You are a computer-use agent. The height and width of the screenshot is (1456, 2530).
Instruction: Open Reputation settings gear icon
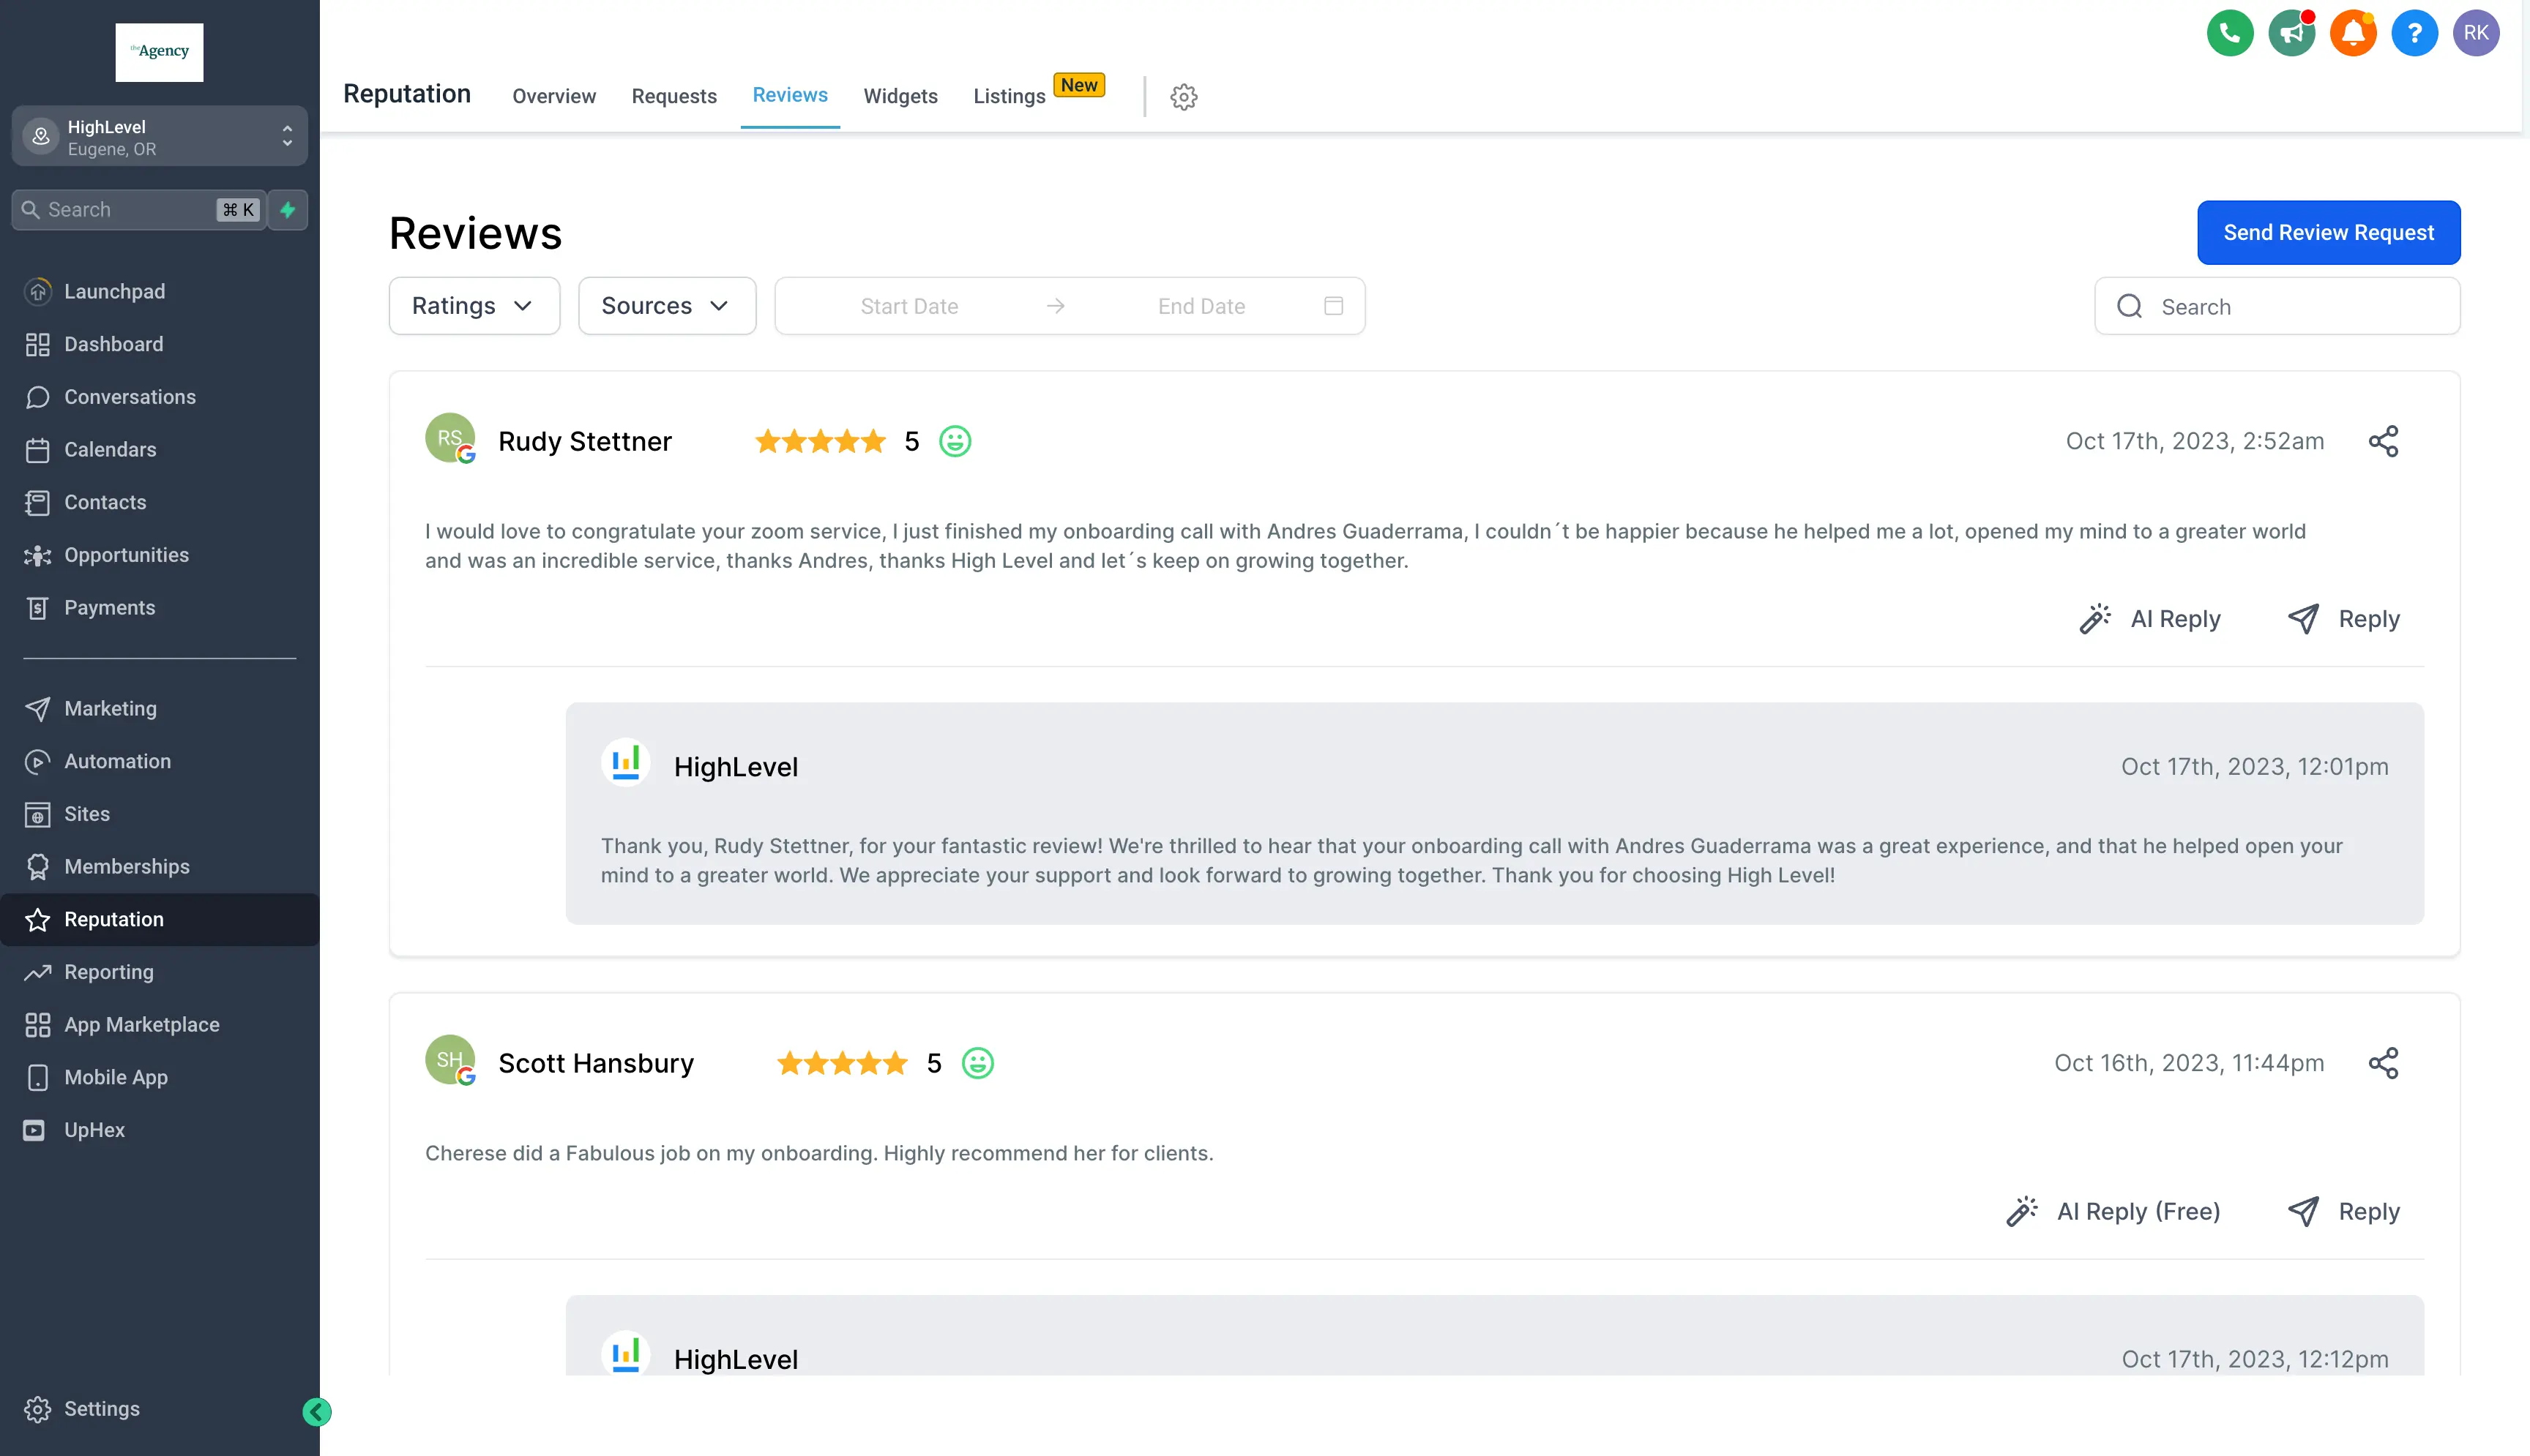tap(1184, 96)
